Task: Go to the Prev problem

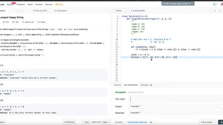Action: coord(86,122)
